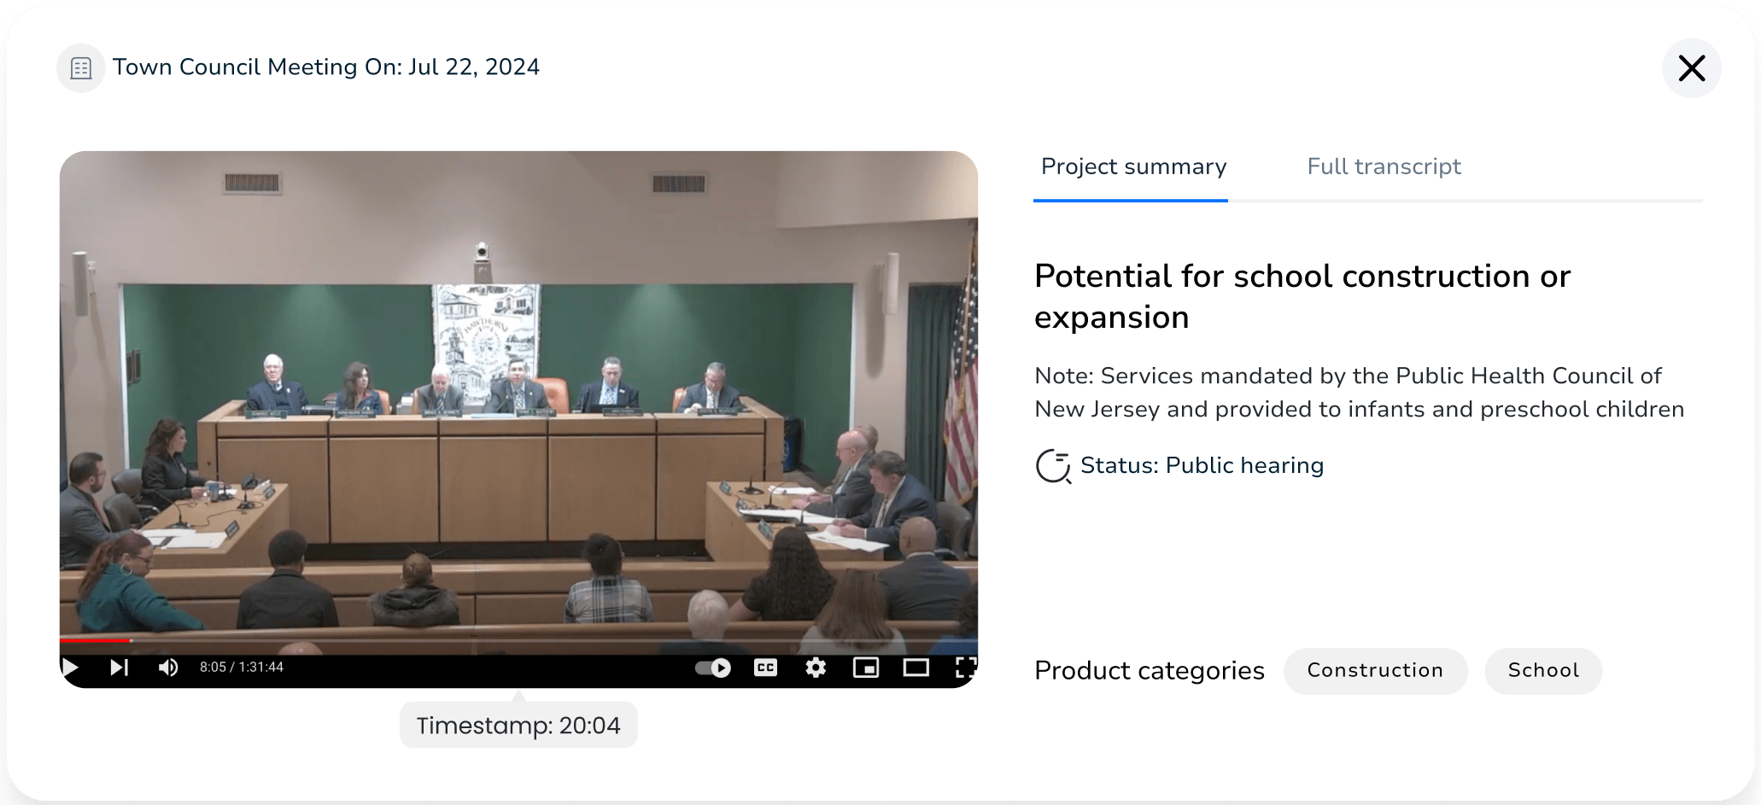Image resolution: width=1761 pixels, height=805 pixels.
Task: Open video settings gear
Action: coord(816,668)
